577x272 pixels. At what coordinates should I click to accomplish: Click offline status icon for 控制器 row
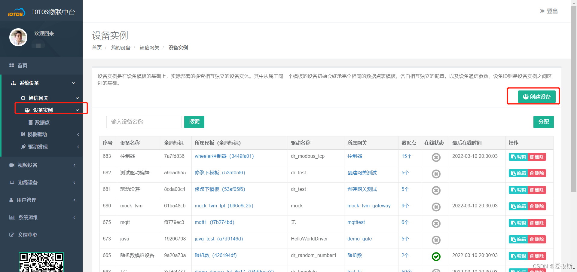point(436,157)
